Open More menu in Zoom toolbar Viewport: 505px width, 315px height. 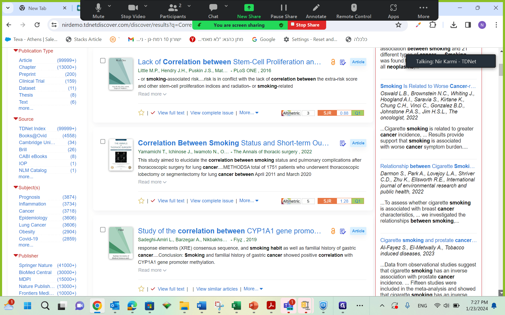(x=423, y=11)
